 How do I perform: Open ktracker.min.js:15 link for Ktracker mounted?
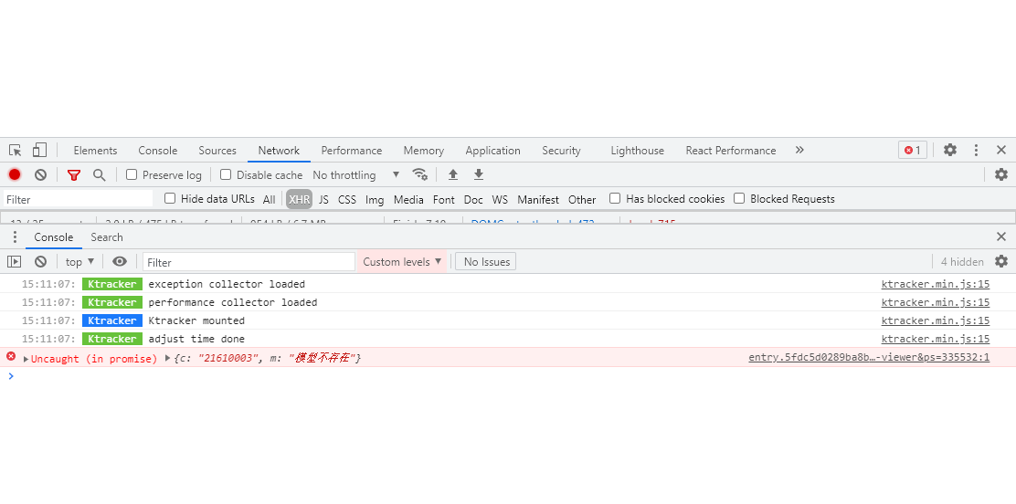[x=935, y=320]
